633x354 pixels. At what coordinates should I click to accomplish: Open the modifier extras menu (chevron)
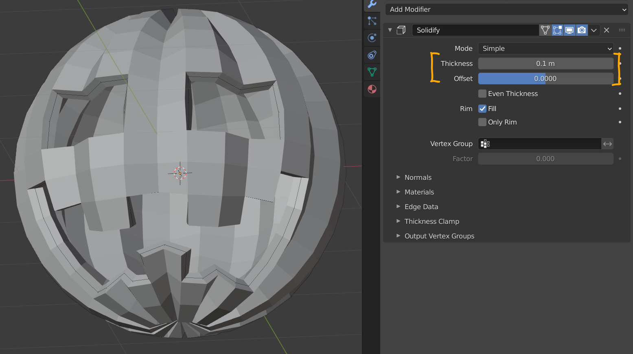coord(594,30)
